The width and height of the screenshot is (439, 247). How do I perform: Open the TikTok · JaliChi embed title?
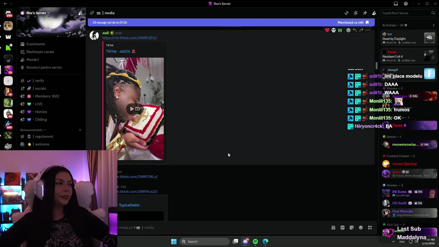click(x=121, y=51)
